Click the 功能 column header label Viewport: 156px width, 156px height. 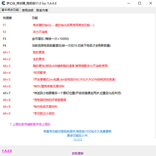(35, 18)
